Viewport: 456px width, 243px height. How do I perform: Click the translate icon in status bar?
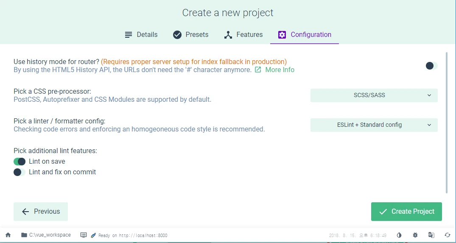pyautogui.click(x=431, y=235)
